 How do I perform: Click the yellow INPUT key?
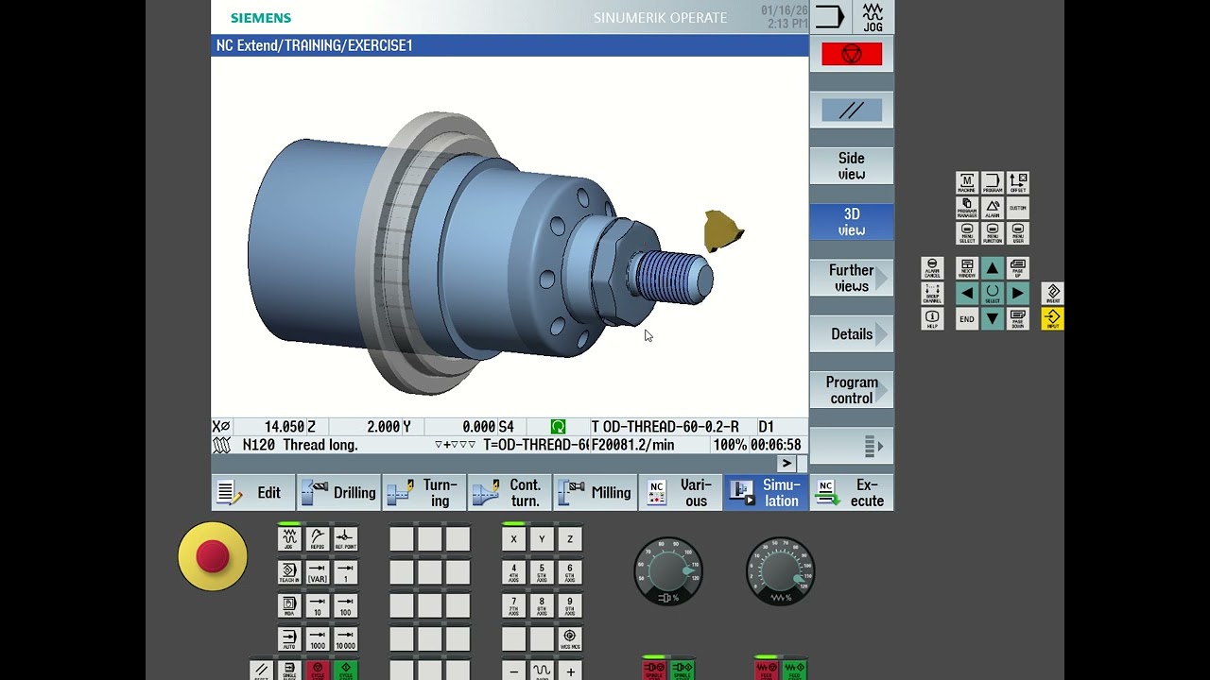[x=1053, y=319]
